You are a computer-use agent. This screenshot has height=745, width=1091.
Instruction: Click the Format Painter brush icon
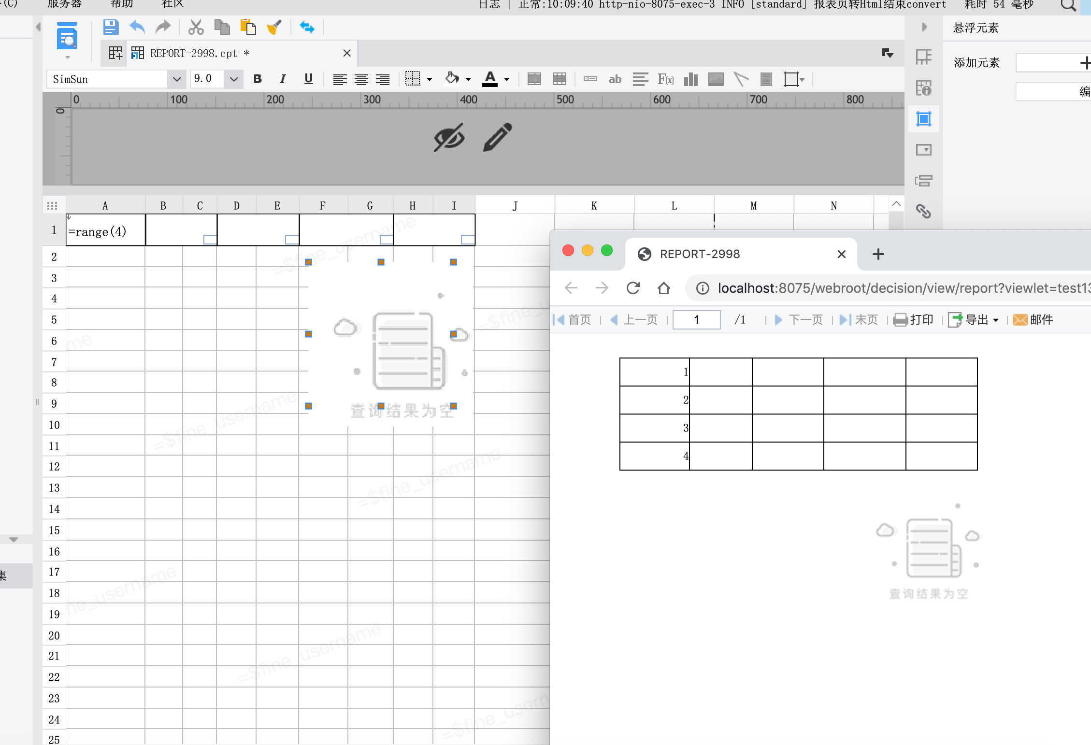(x=274, y=27)
